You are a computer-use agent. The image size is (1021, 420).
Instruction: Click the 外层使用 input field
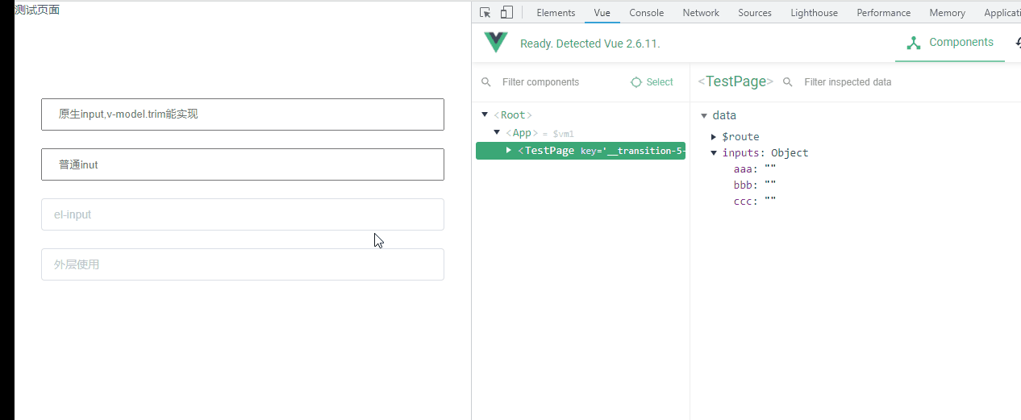243,264
